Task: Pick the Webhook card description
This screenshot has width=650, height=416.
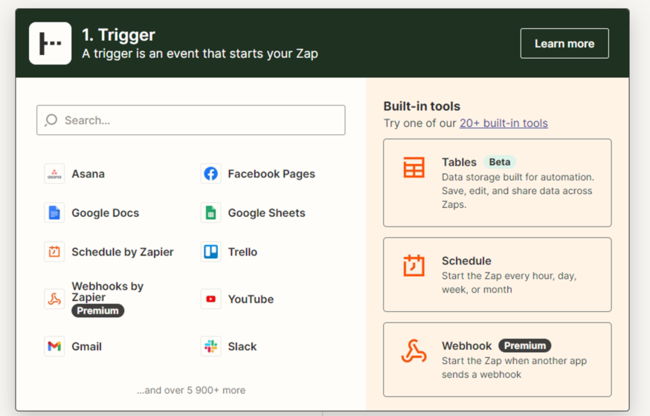Action: pos(514,368)
